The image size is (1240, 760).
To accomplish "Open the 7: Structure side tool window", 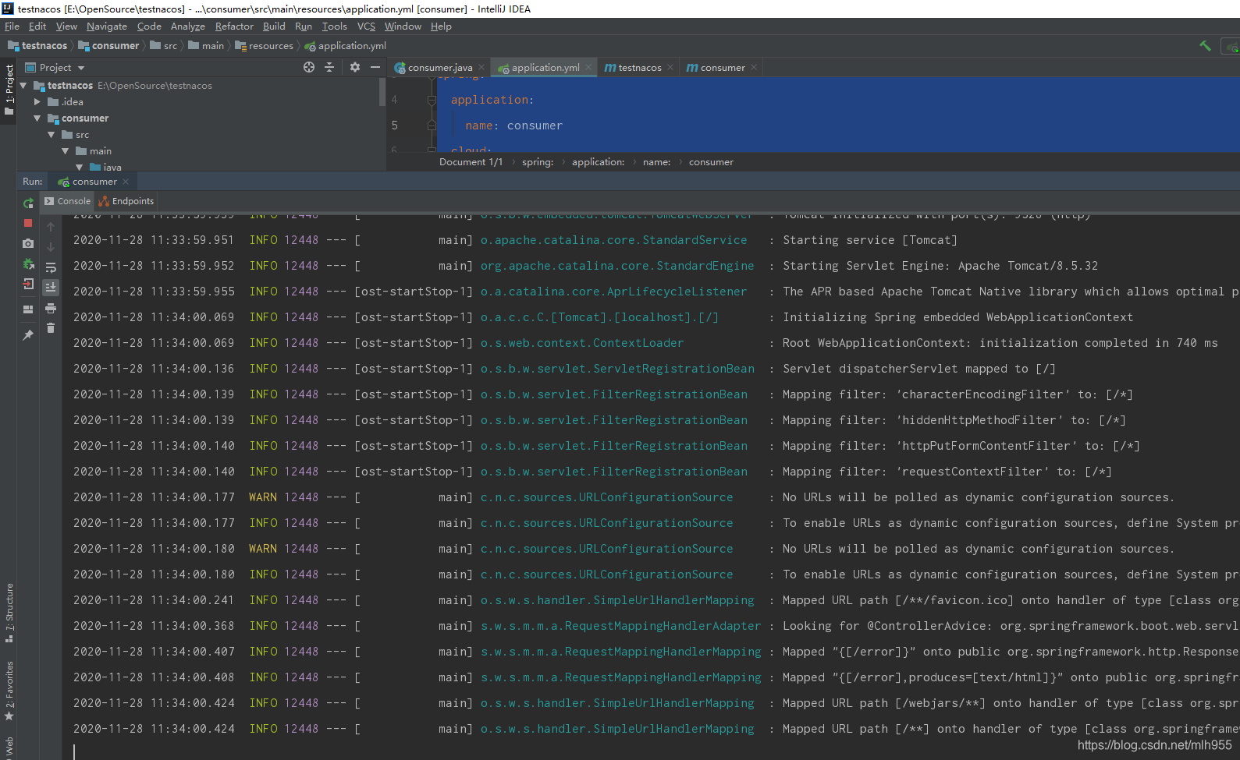I will [x=9, y=613].
